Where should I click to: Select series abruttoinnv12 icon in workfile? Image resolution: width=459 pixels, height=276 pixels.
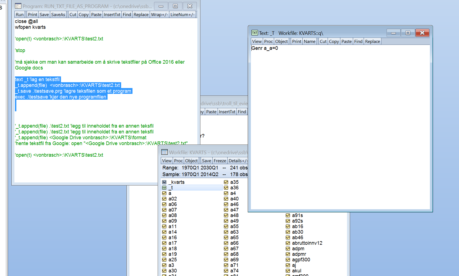point(288,243)
